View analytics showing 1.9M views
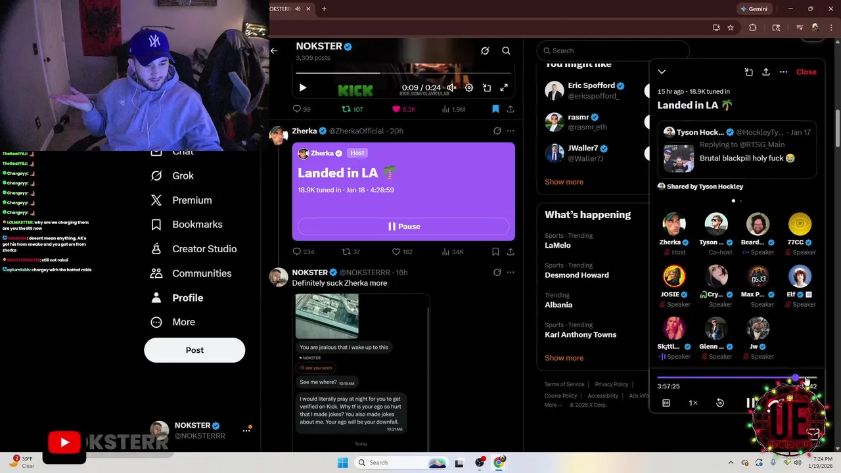The image size is (841, 473). pos(453,109)
